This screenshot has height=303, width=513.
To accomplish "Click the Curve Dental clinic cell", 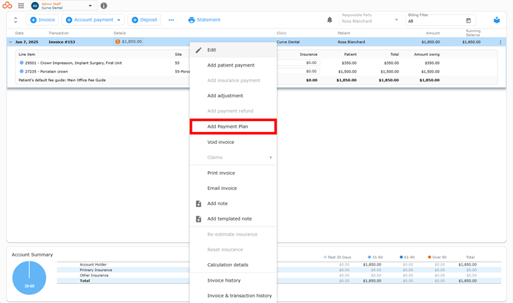I will [x=288, y=42].
